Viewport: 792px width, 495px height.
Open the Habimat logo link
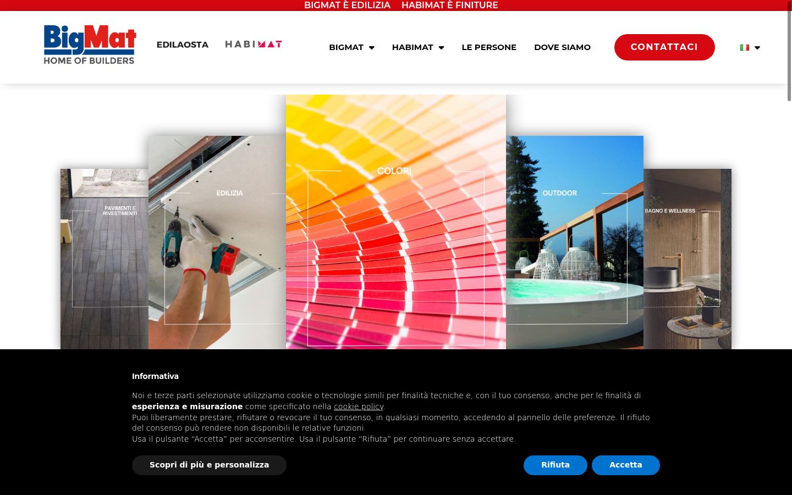coord(254,44)
